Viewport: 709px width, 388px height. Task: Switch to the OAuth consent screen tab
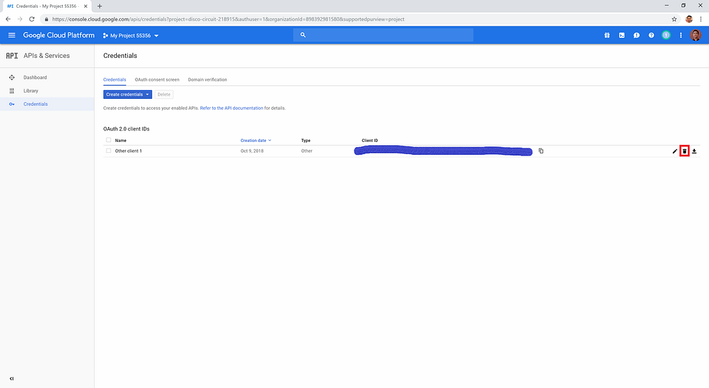pos(157,79)
